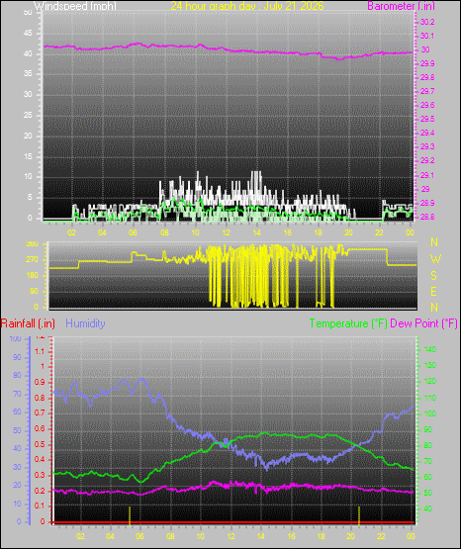Click the 0.1 value on rainfall axis
461x549 pixels.
point(40,505)
